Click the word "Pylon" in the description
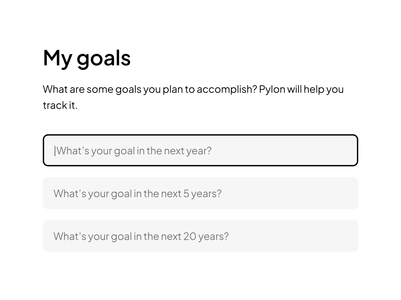 (x=272, y=90)
